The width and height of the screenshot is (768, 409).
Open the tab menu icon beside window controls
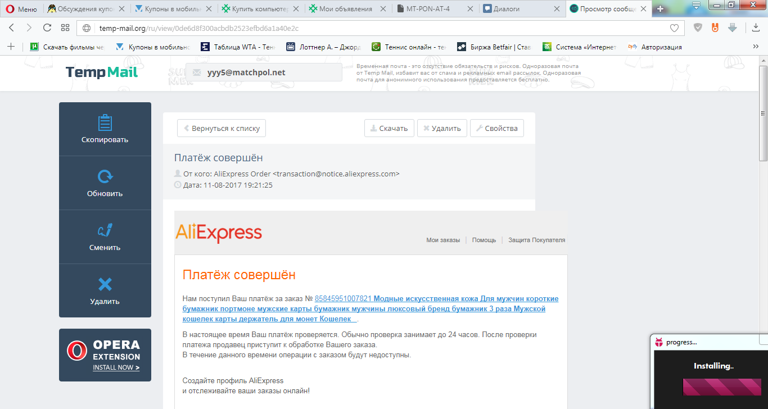[x=696, y=6]
